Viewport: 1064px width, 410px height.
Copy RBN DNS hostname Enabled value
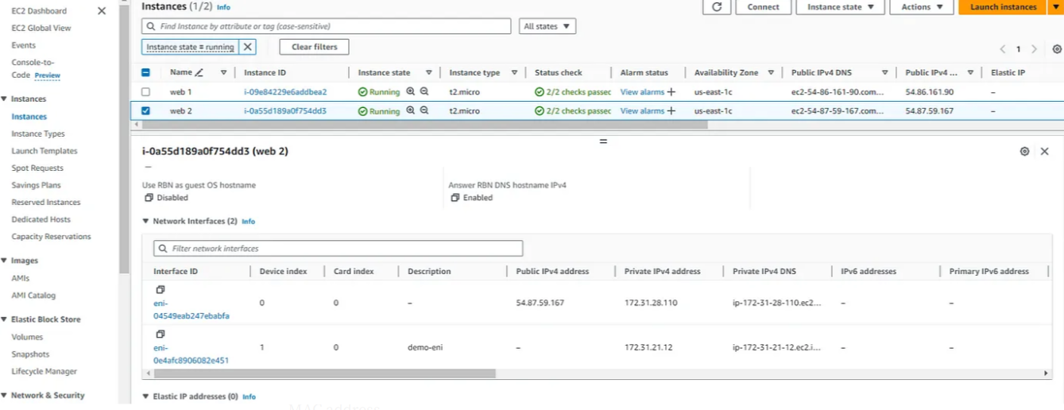(455, 198)
